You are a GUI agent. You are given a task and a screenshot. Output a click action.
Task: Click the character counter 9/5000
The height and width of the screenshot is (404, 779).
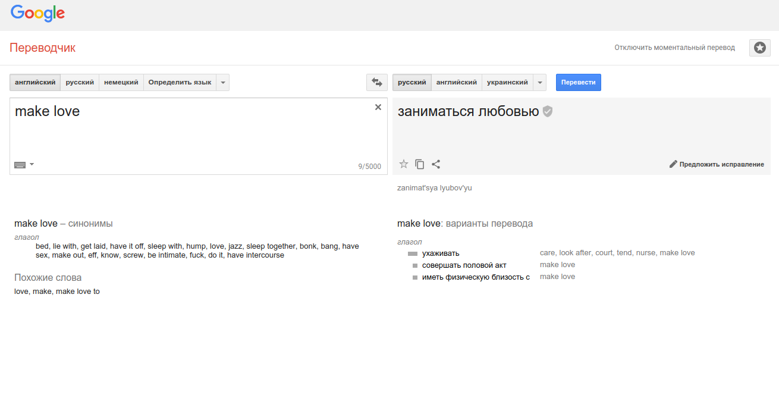(369, 167)
